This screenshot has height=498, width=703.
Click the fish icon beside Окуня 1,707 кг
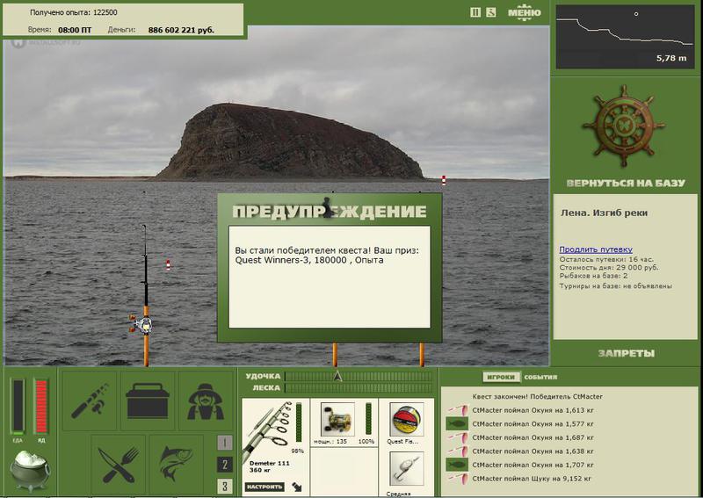(x=457, y=465)
